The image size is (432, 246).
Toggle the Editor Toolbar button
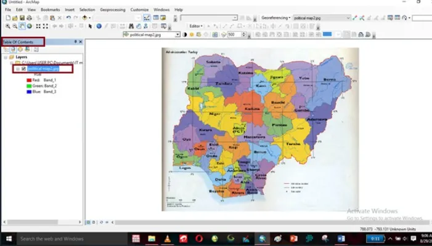click(x=147, y=18)
